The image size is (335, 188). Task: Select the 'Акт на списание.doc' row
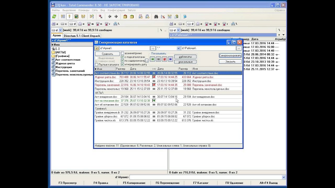pyautogui.click(x=168, y=101)
